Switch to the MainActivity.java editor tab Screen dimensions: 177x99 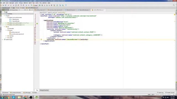click(x=71, y=10)
